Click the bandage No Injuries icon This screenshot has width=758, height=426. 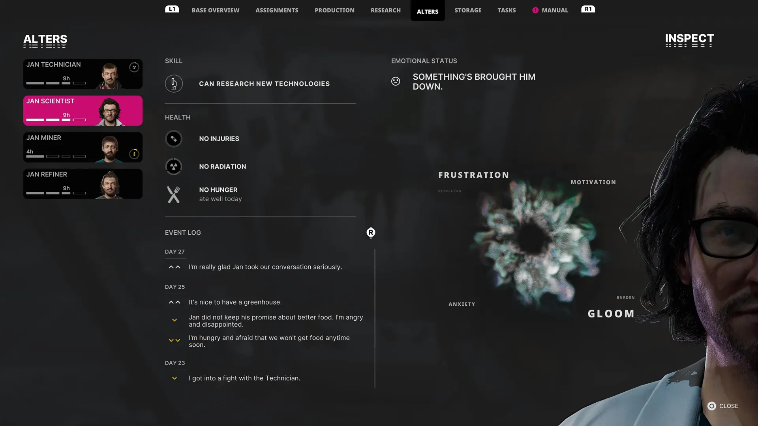click(174, 139)
